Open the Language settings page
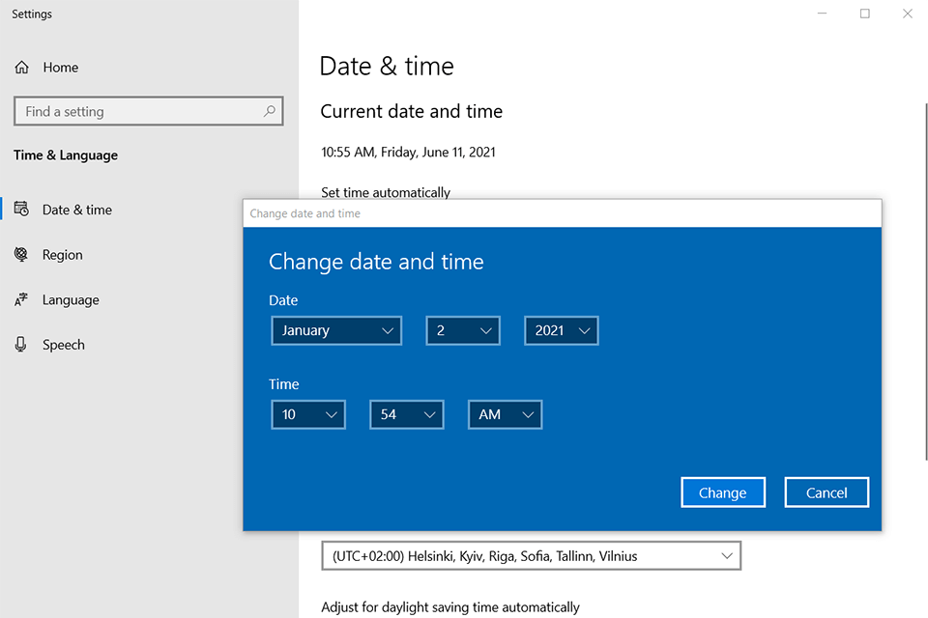Viewport: 928px width, 618px height. tap(71, 300)
